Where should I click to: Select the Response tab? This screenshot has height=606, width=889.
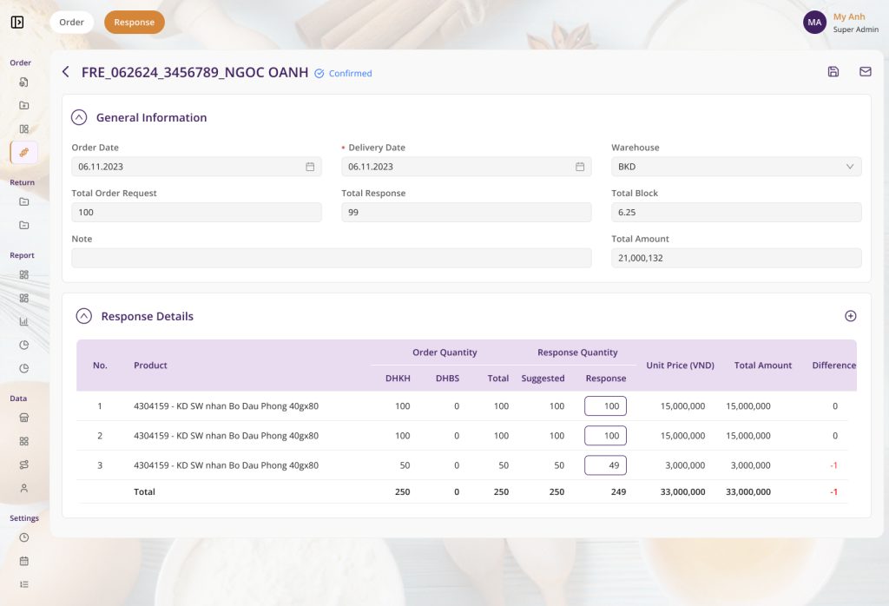pyautogui.click(x=135, y=23)
